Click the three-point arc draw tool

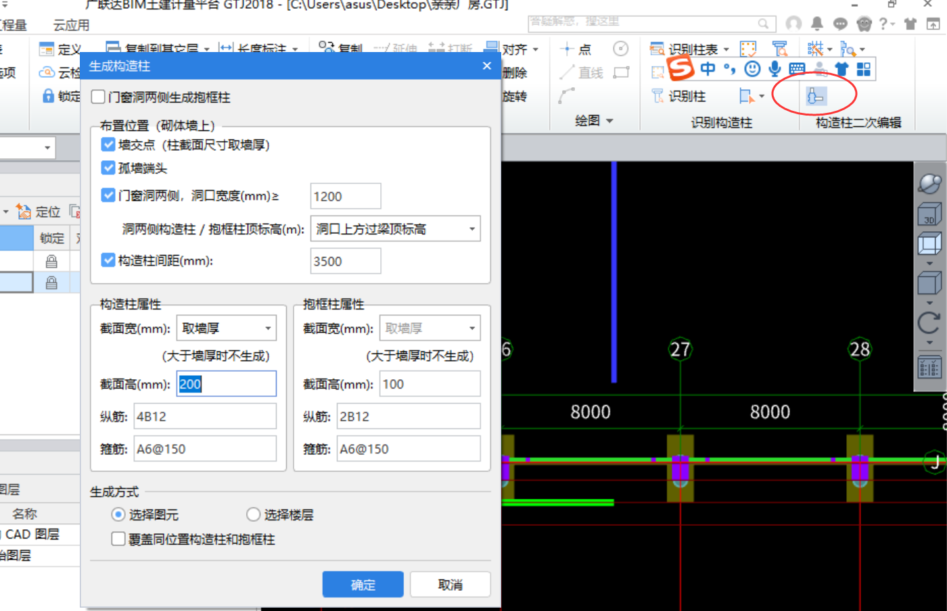click(x=567, y=96)
